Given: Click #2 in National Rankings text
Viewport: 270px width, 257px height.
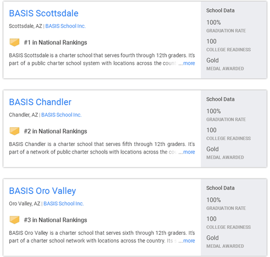Looking at the screenshot, I should coord(56,131).
